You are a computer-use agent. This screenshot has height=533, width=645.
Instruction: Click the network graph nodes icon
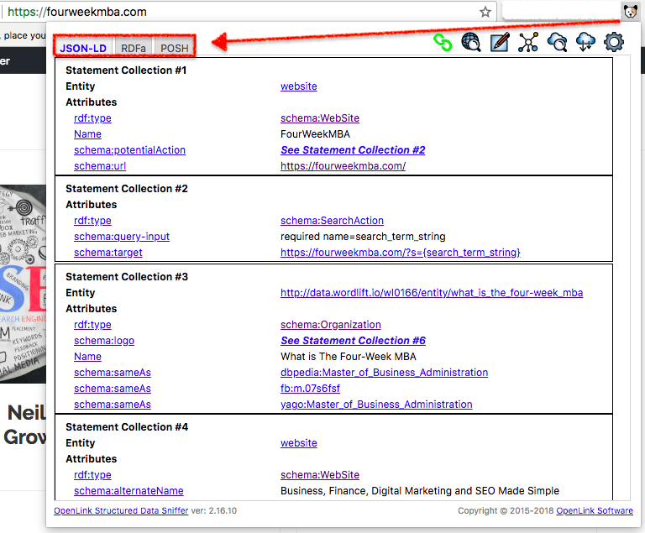[528, 42]
